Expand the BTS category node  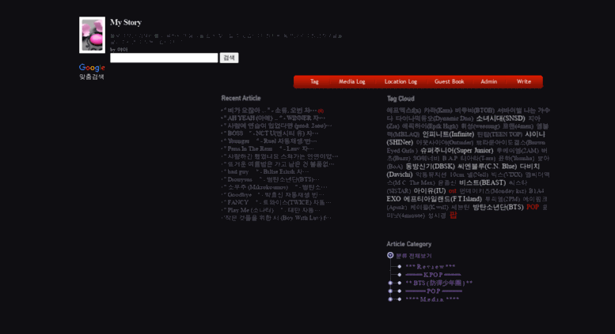(x=390, y=283)
